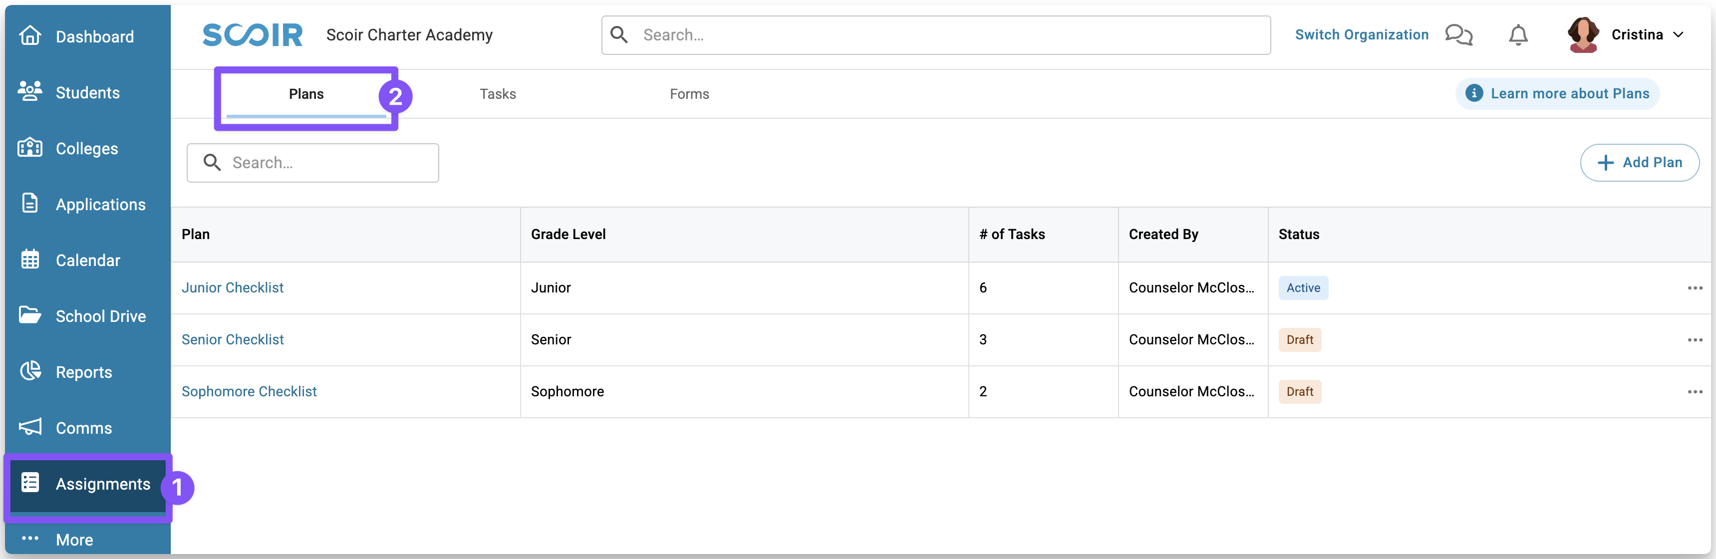This screenshot has height=559, width=1716.
Task: Click task count 3 for Senior Checklist
Action: [x=983, y=340]
